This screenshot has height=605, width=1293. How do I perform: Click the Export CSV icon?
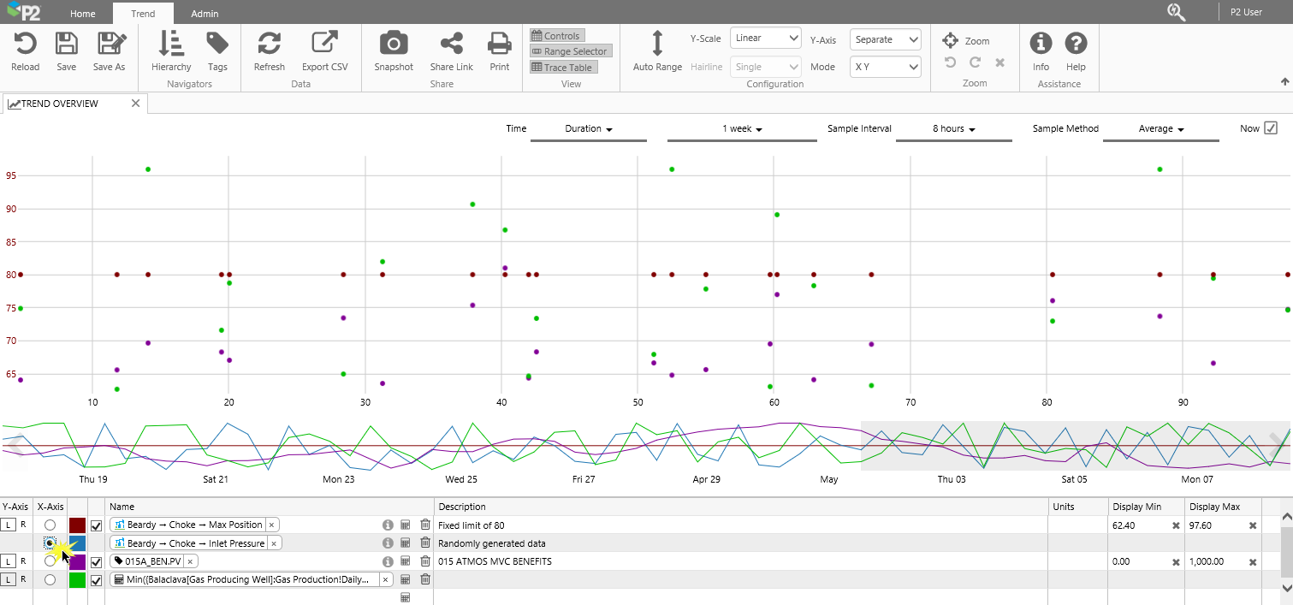[x=324, y=44]
